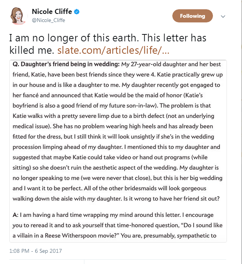Open the 1:08 PM tweet timestamp
Image resolution: width=242 pixels, height=264 pixels.
tap(20, 251)
